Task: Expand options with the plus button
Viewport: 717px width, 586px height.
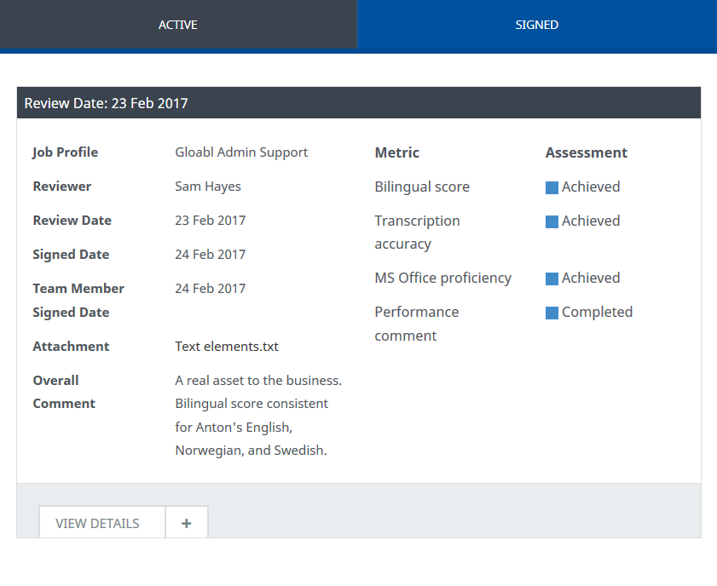Action: coord(187,523)
